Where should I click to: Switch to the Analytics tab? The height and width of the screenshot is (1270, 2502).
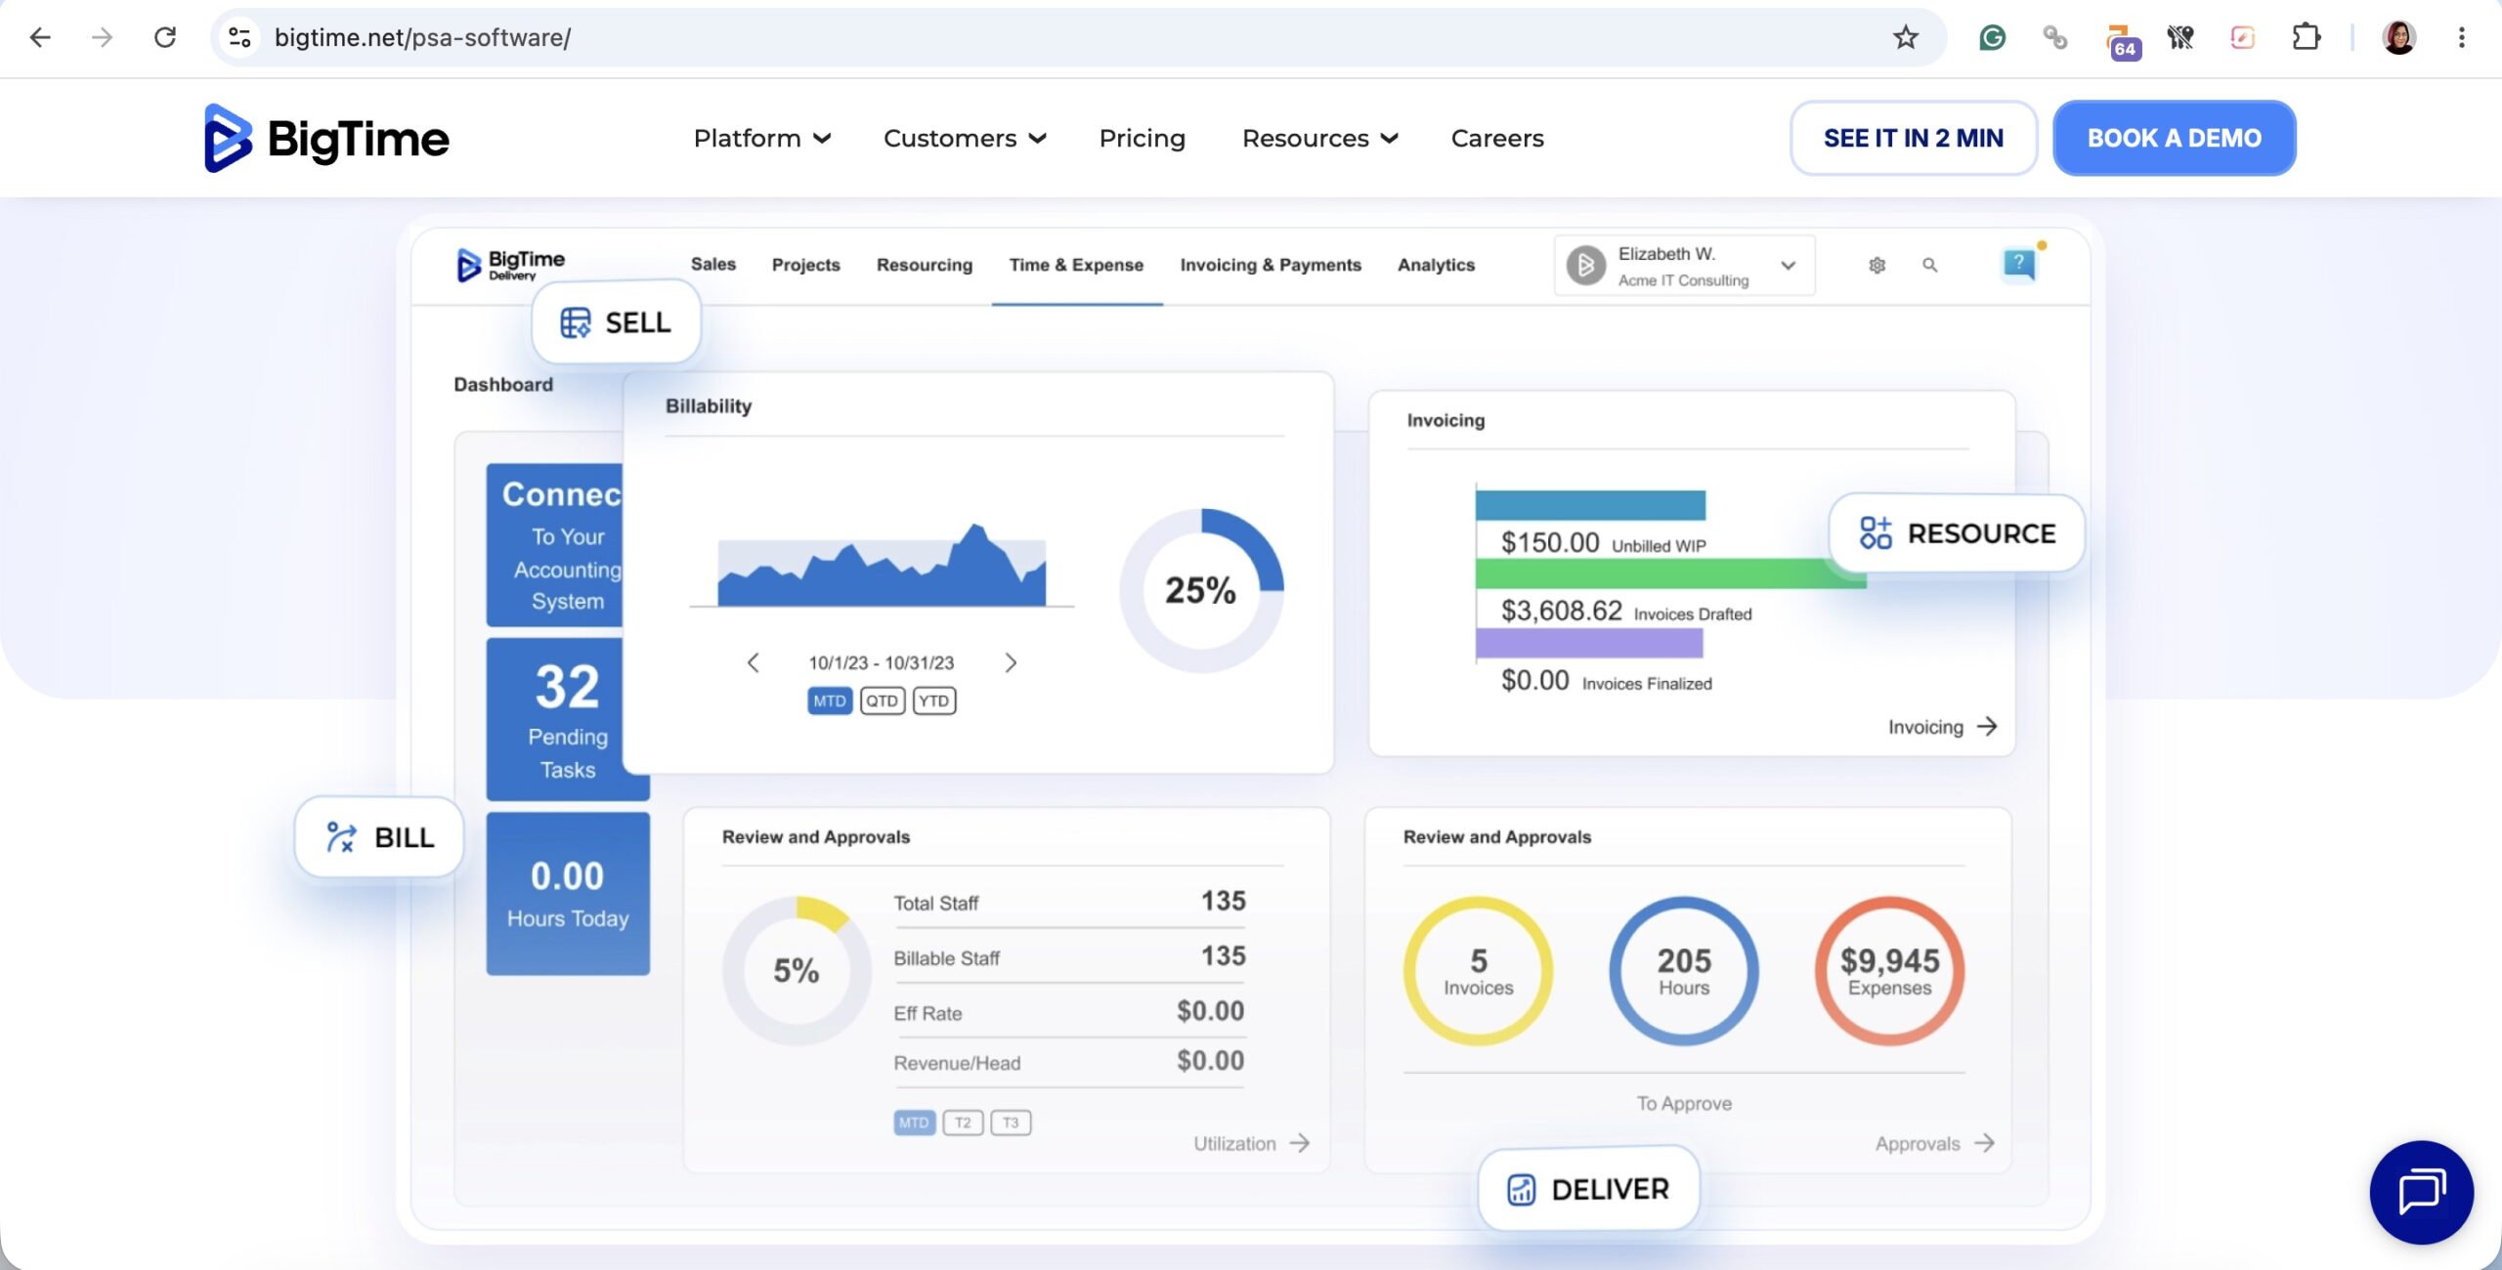point(1436,265)
